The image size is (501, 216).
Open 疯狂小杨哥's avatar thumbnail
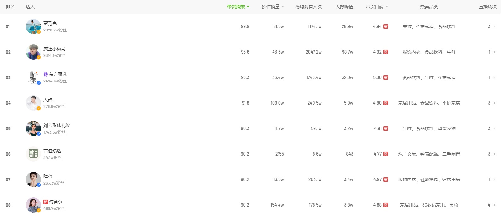[33, 52]
